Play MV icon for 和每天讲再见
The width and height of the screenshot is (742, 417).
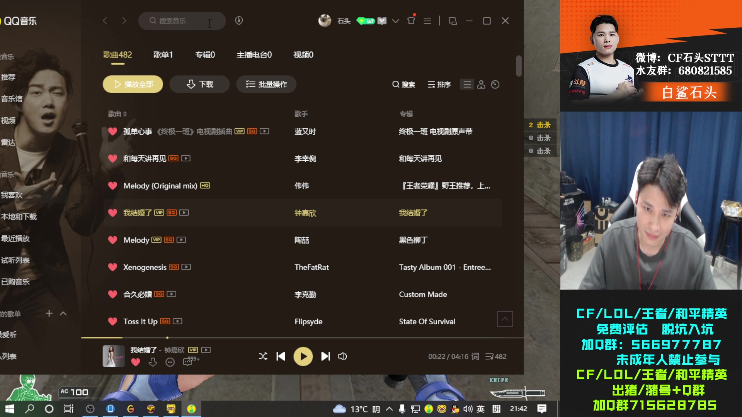point(186,158)
